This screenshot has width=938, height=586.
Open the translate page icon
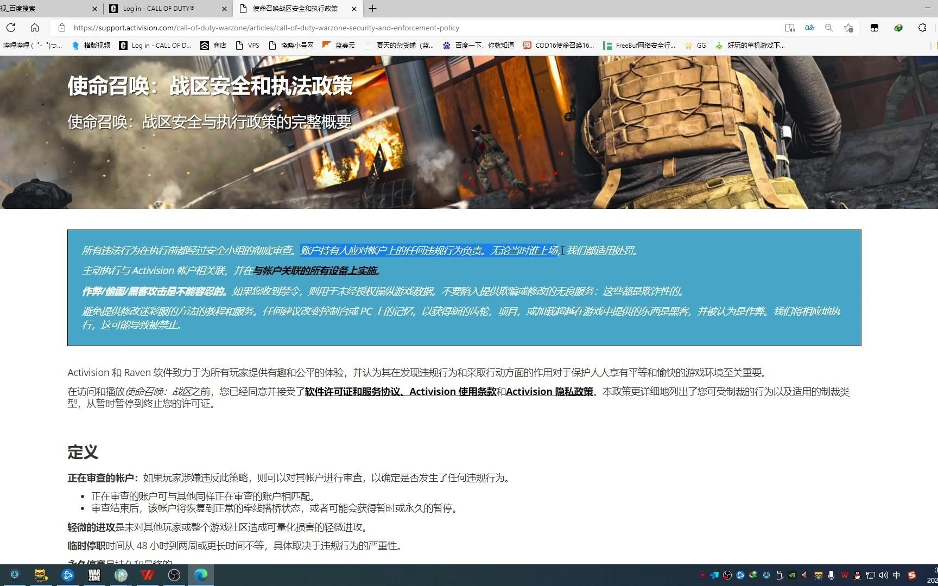809,28
